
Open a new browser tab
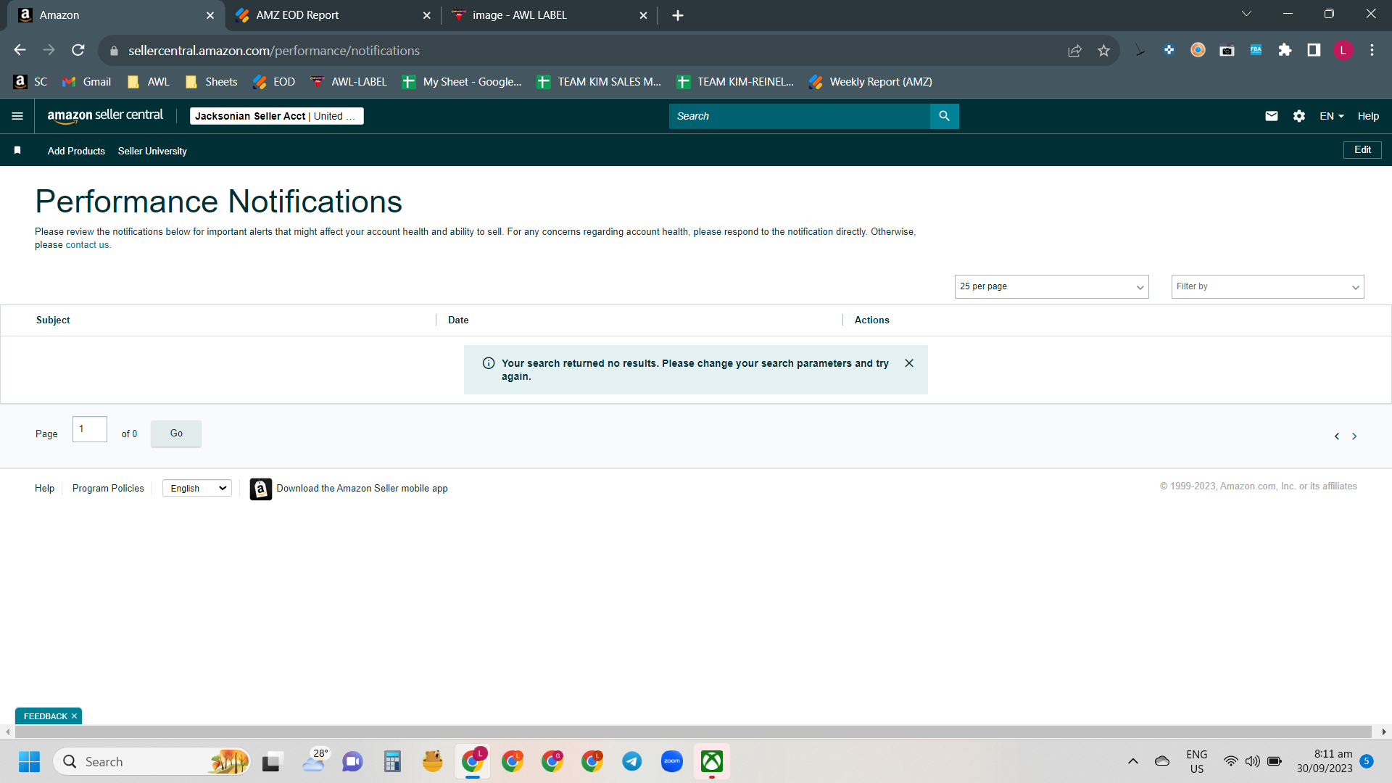click(678, 15)
